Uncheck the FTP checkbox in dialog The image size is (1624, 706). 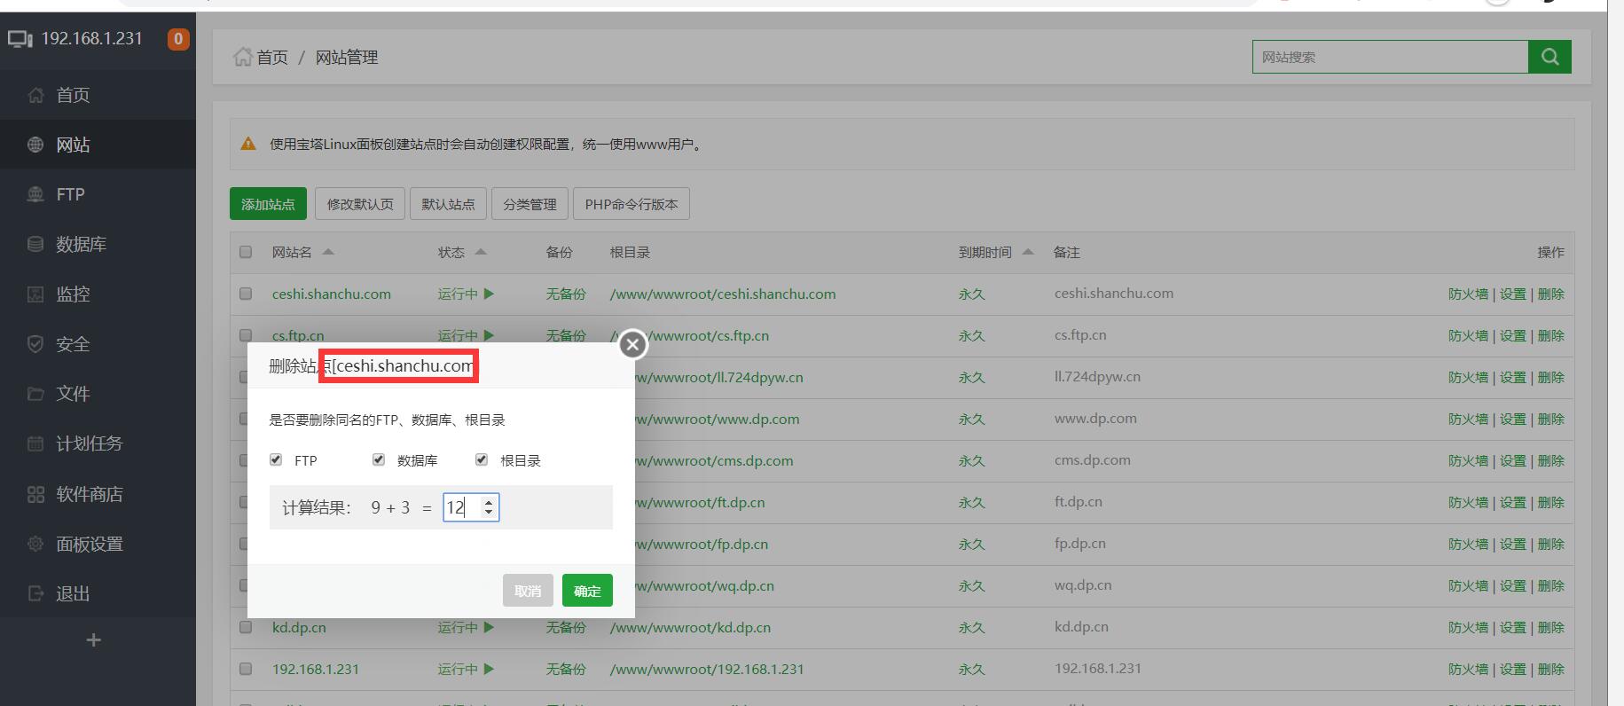click(x=276, y=459)
